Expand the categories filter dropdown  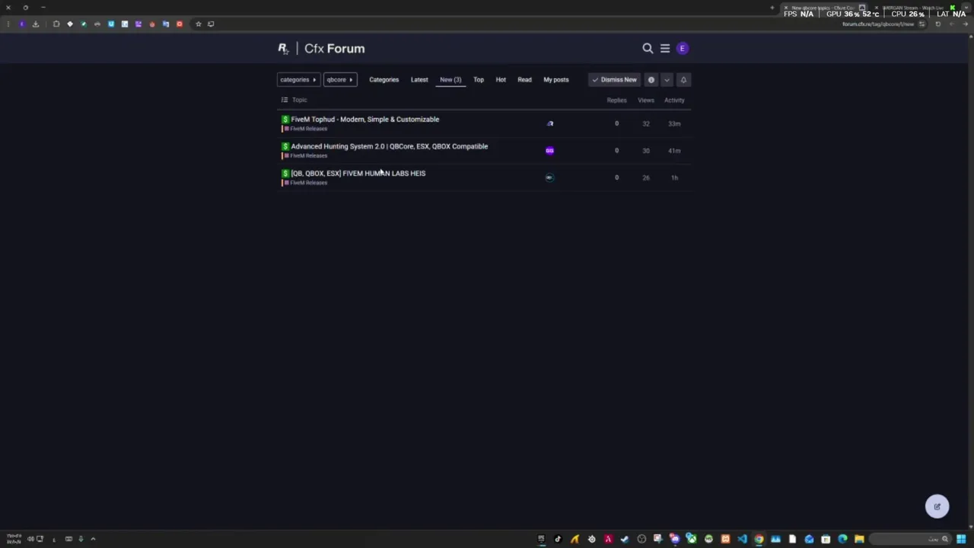coord(298,80)
